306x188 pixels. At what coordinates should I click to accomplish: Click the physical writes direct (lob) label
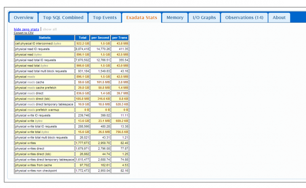coord(33,154)
